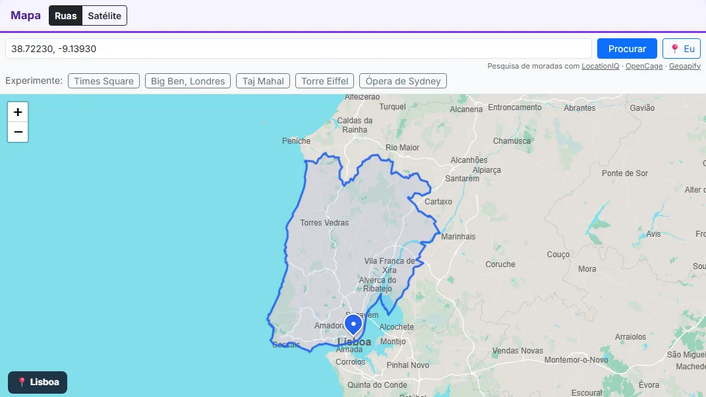Image resolution: width=706 pixels, height=397 pixels.
Task: Click the Pinhal Novo map label
Action: [408, 365]
